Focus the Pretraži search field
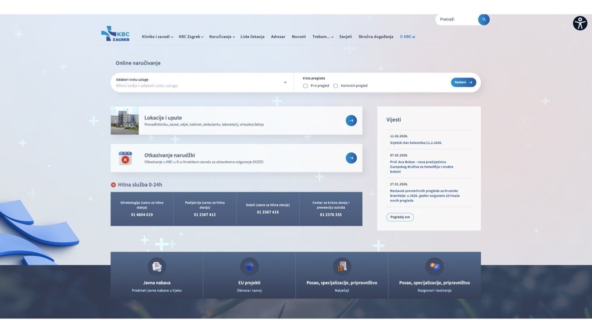This screenshot has height=333, width=592. [456, 19]
